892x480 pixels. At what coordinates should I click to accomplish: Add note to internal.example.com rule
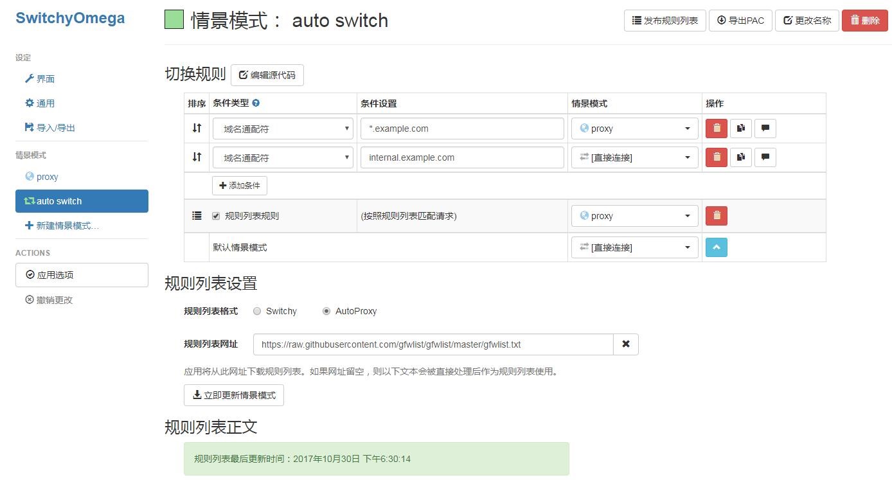[x=765, y=157]
